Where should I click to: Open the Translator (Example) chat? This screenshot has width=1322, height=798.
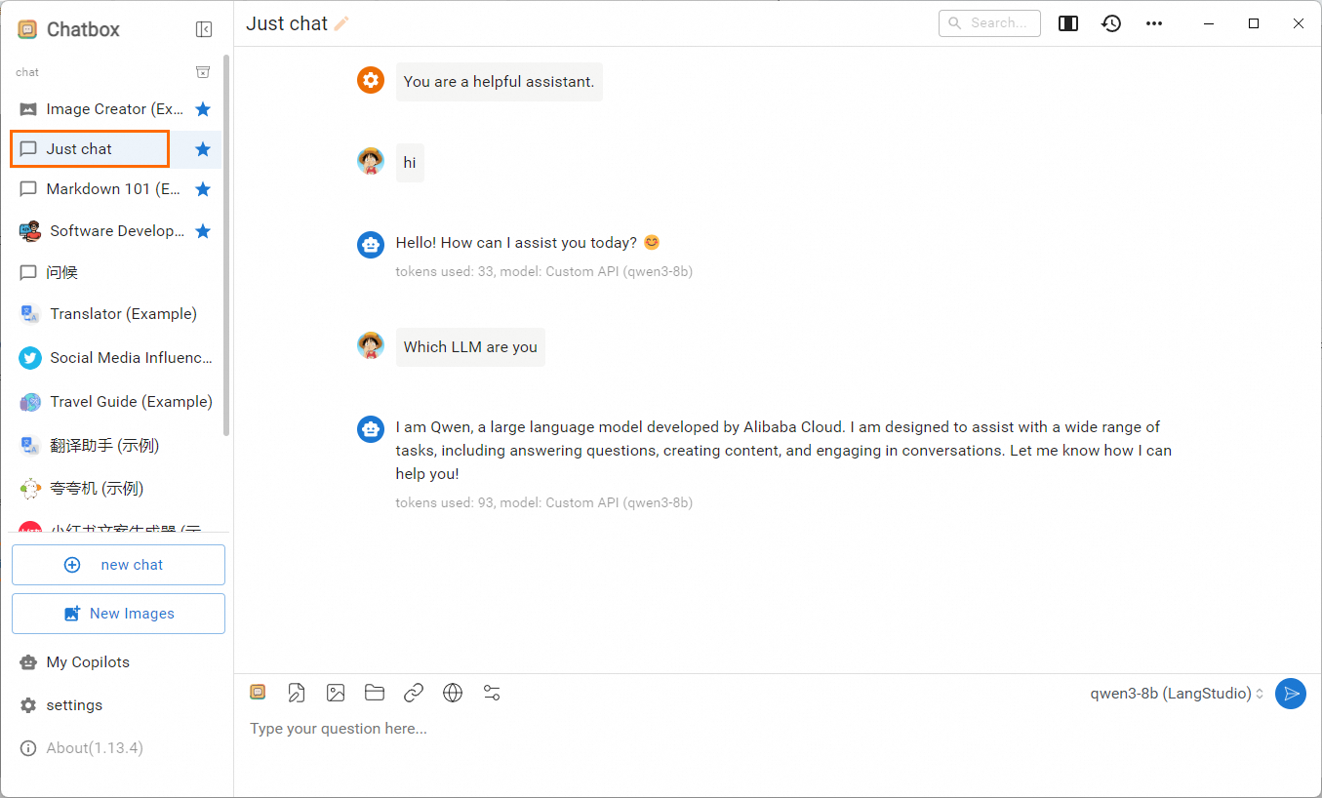[x=123, y=314]
